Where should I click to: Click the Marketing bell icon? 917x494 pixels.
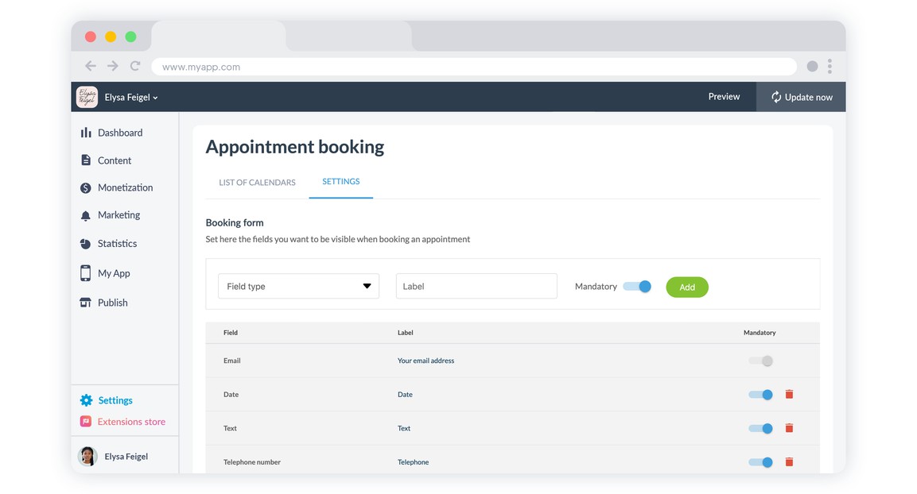[86, 215]
